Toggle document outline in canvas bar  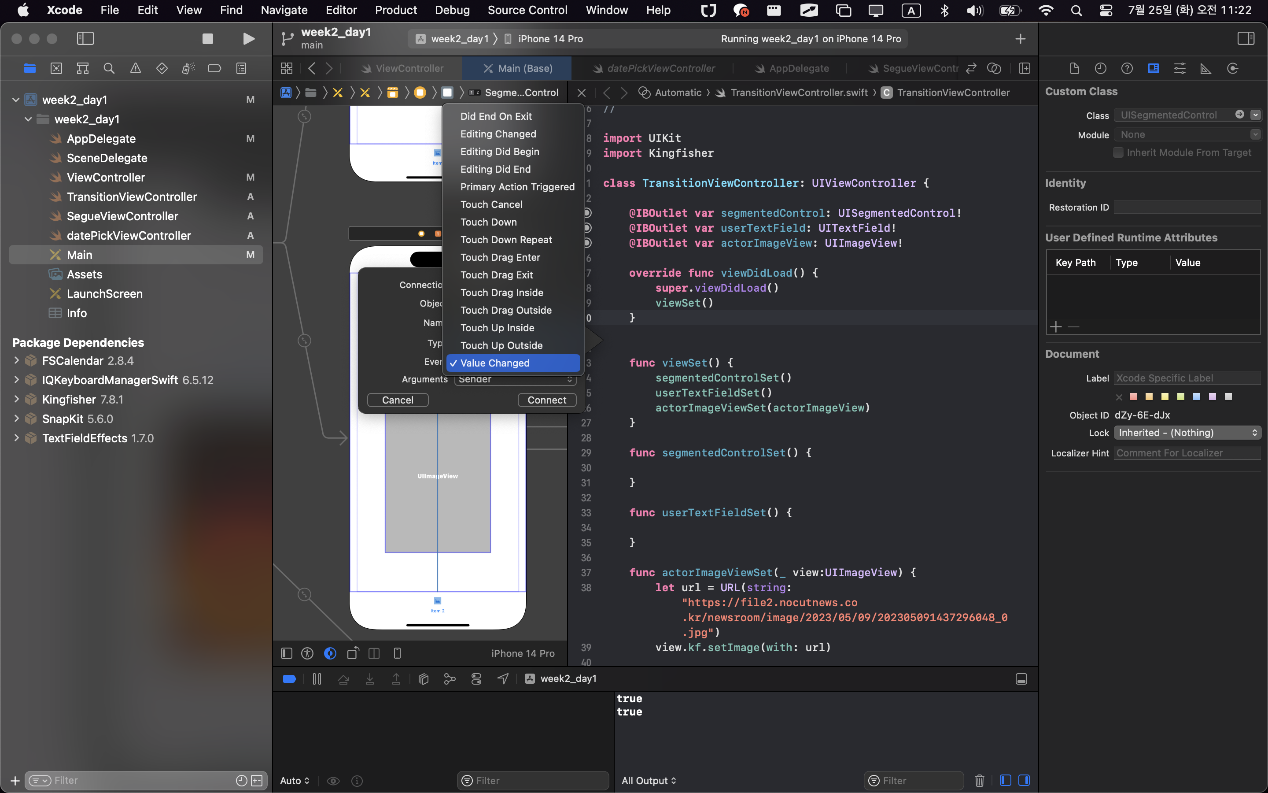(x=286, y=653)
